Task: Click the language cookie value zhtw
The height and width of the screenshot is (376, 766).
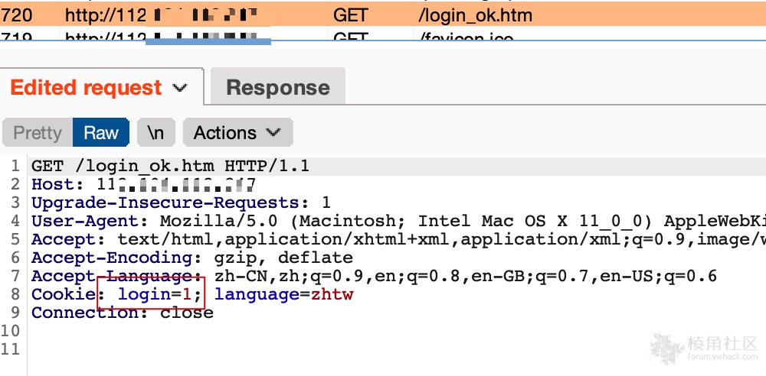Action: pyautogui.click(x=332, y=294)
